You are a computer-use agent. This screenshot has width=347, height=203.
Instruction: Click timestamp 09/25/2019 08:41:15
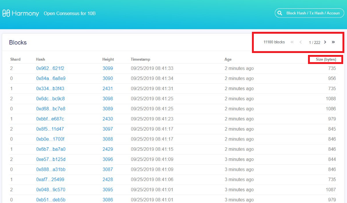152,149
